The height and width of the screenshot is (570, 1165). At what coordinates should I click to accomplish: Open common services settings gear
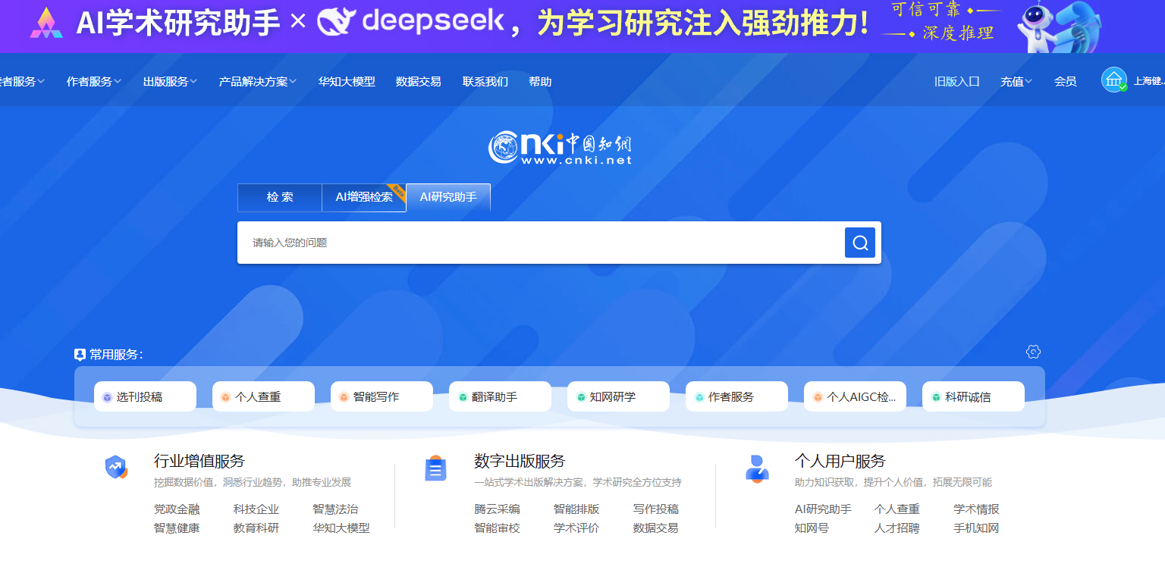click(x=1033, y=352)
